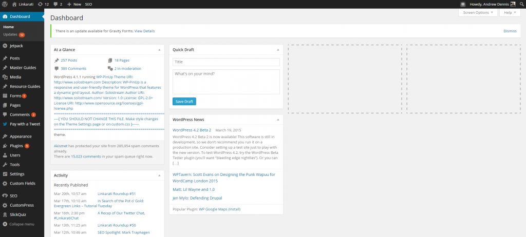This screenshot has width=526, height=237.
Task: Select the Home submenu item
Action: tap(8, 27)
